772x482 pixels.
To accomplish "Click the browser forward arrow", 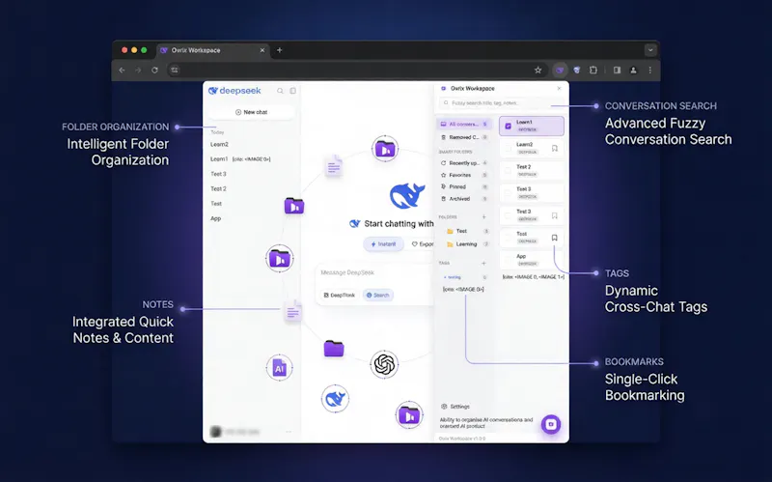I will (x=138, y=70).
